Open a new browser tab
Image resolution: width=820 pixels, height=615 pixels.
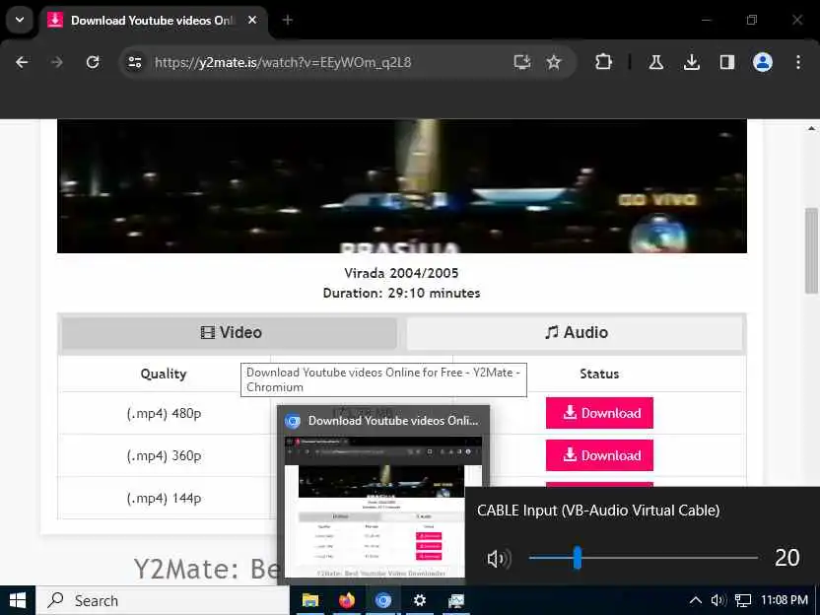[287, 20]
